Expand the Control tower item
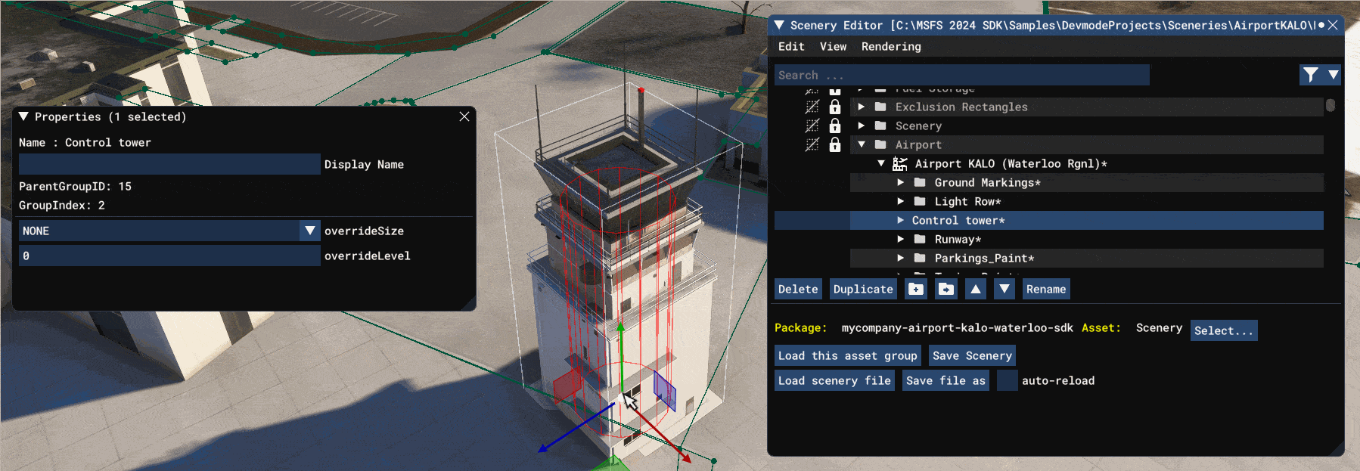Image resolution: width=1360 pixels, height=471 pixels. click(x=900, y=220)
